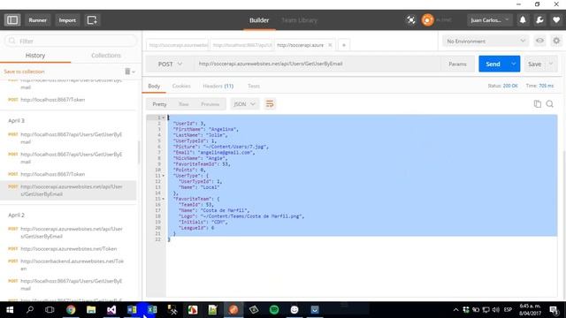Toggle the environment quick look eye

click(x=539, y=42)
